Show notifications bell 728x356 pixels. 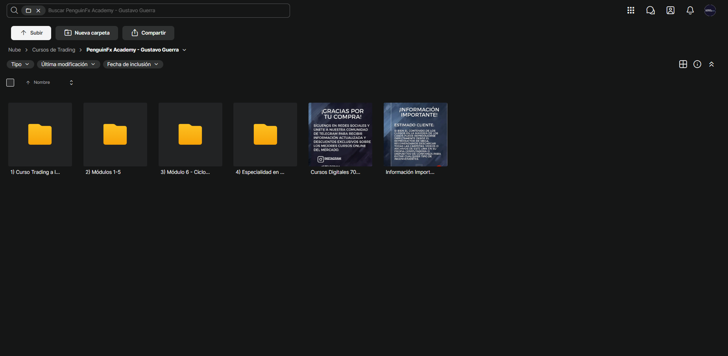[x=690, y=11]
